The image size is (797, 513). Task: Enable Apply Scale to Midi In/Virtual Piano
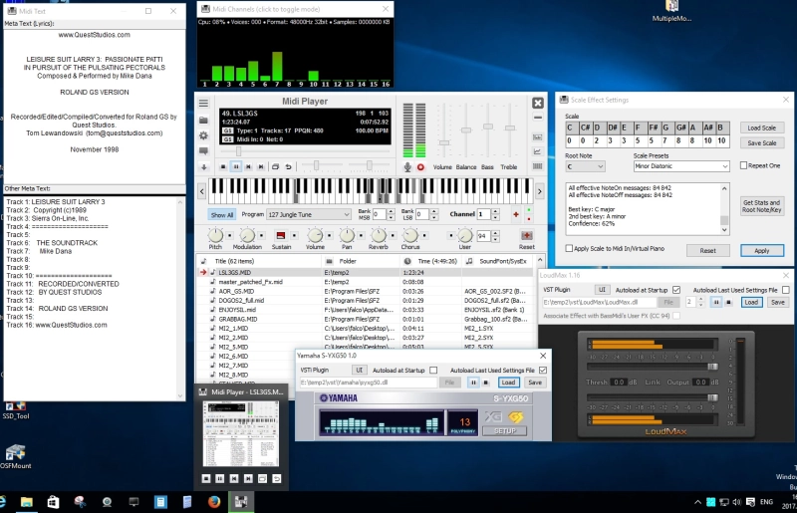point(569,249)
